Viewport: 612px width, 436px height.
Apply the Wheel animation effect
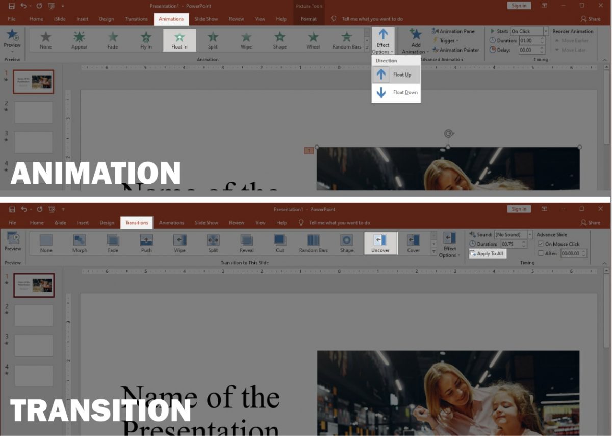coord(313,40)
